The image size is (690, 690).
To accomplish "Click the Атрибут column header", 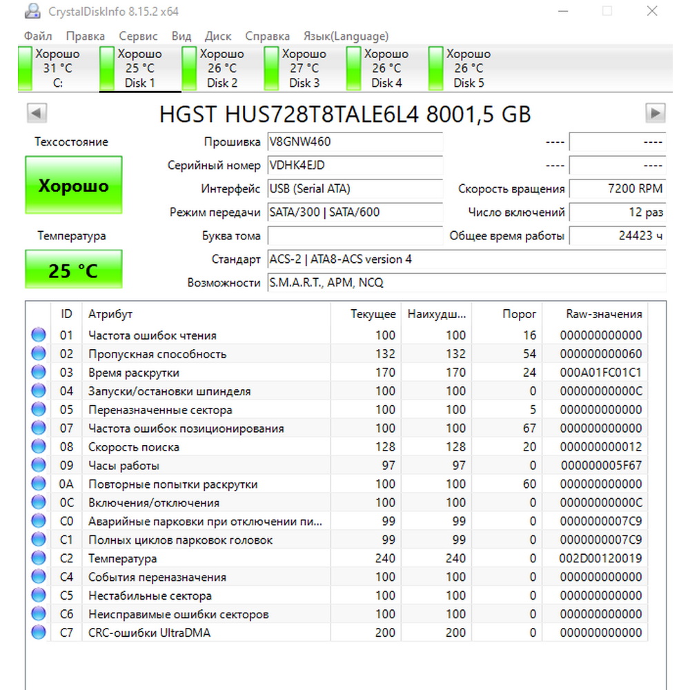I will pyautogui.click(x=206, y=314).
